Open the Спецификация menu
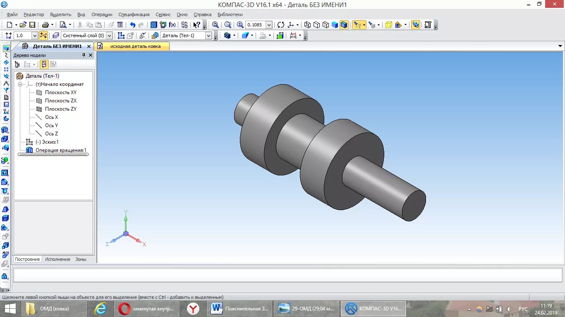Viewport: 565px width, 317px height. pyautogui.click(x=134, y=14)
